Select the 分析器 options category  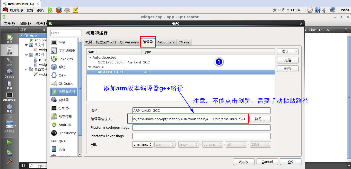63,108
